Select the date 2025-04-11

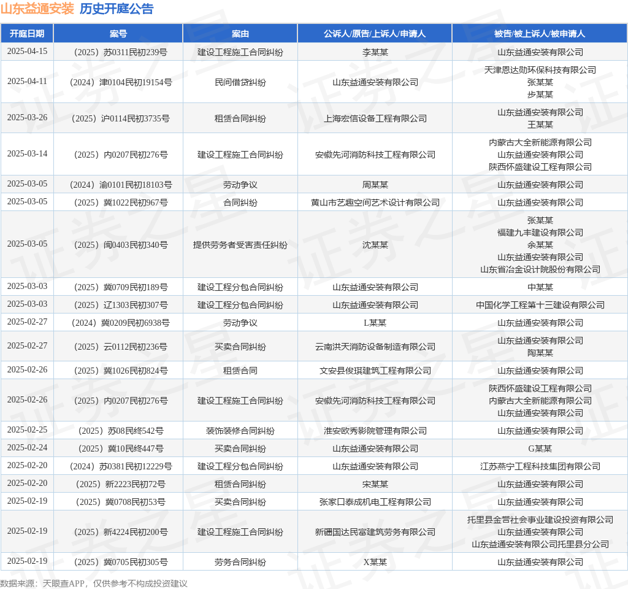coord(27,82)
